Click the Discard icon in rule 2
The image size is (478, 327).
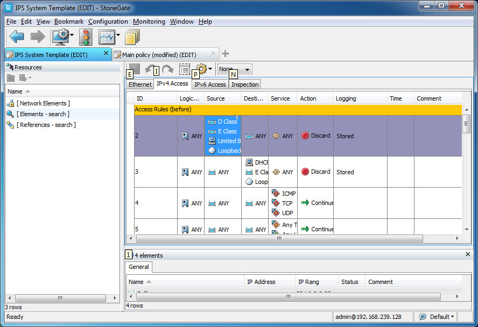305,136
